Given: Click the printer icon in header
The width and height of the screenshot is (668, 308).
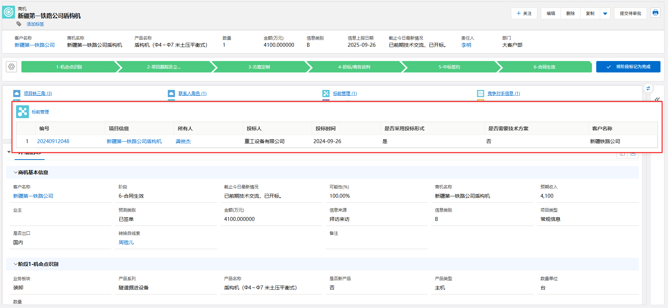Looking at the screenshot, I should 655,13.
